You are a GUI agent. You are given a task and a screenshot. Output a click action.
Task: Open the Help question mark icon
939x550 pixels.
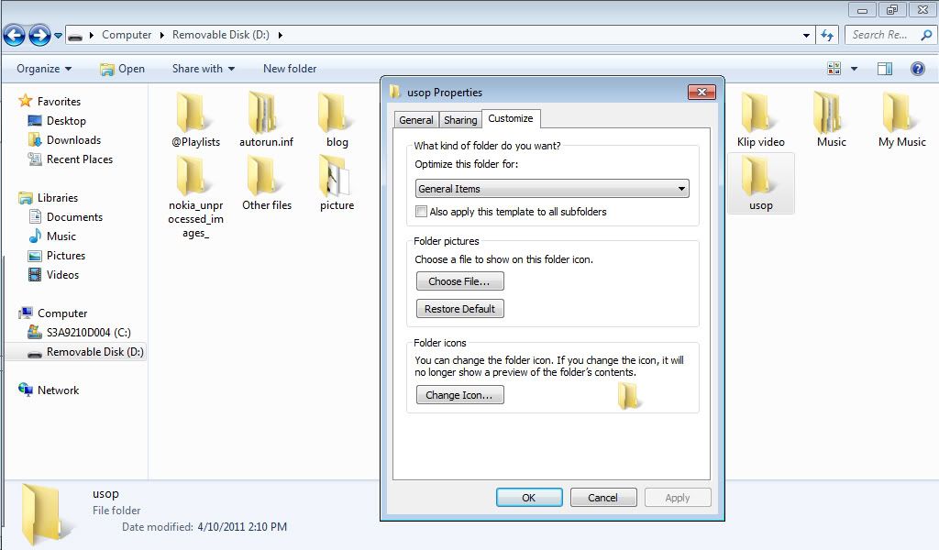point(917,69)
